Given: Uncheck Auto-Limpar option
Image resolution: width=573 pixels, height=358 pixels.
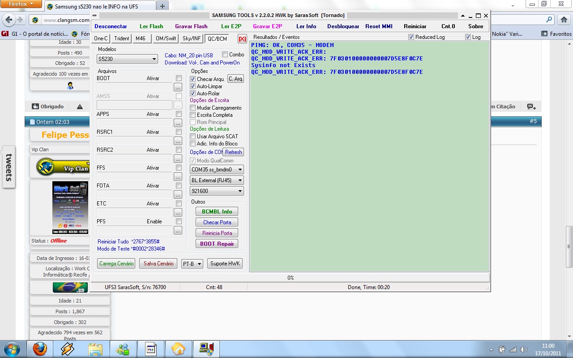Looking at the screenshot, I should click(x=193, y=86).
